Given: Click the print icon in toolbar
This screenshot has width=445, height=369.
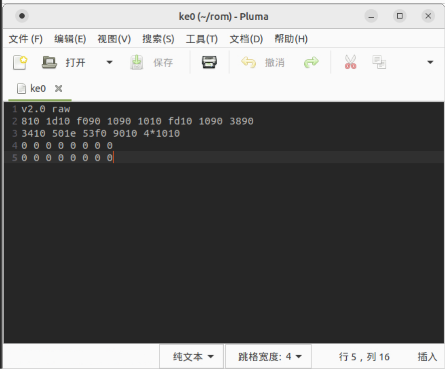Looking at the screenshot, I should 209,62.
